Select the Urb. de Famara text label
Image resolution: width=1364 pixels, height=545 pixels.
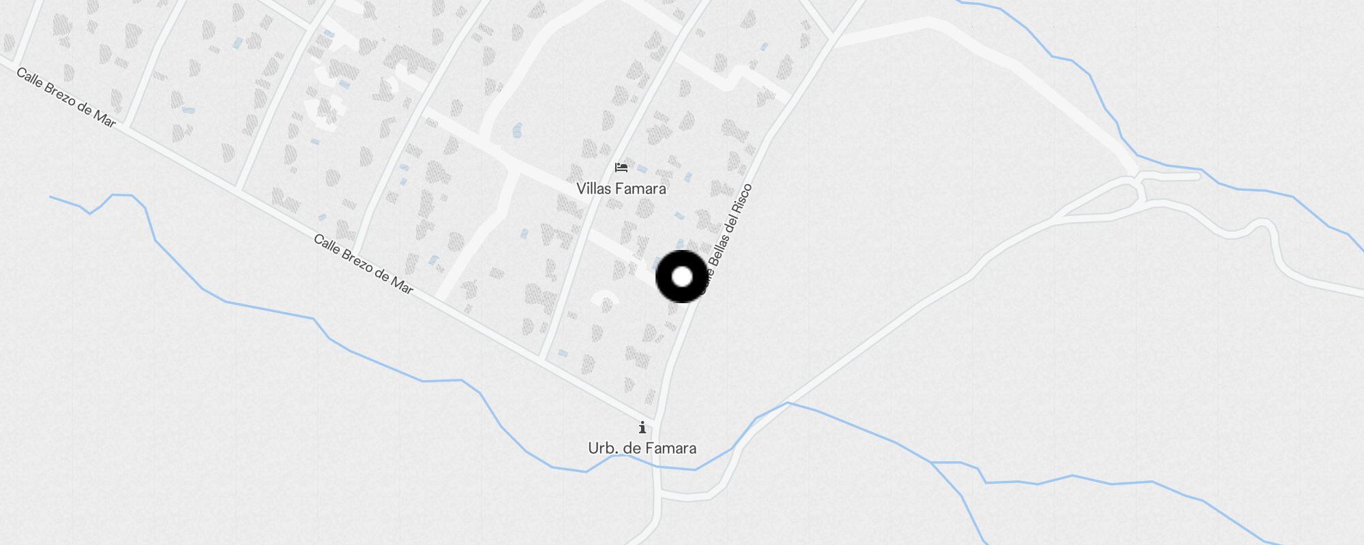(x=642, y=448)
